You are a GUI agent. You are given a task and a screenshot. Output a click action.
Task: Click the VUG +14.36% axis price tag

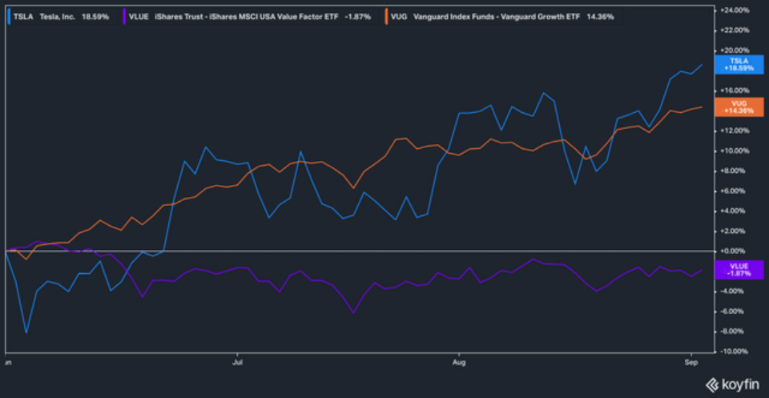pyautogui.click(x=739, y=107)
